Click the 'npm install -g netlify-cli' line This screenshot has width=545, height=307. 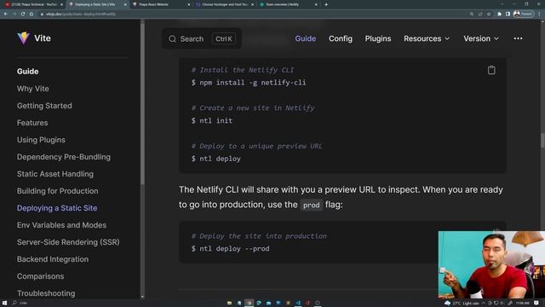click(x=249, y=83)
